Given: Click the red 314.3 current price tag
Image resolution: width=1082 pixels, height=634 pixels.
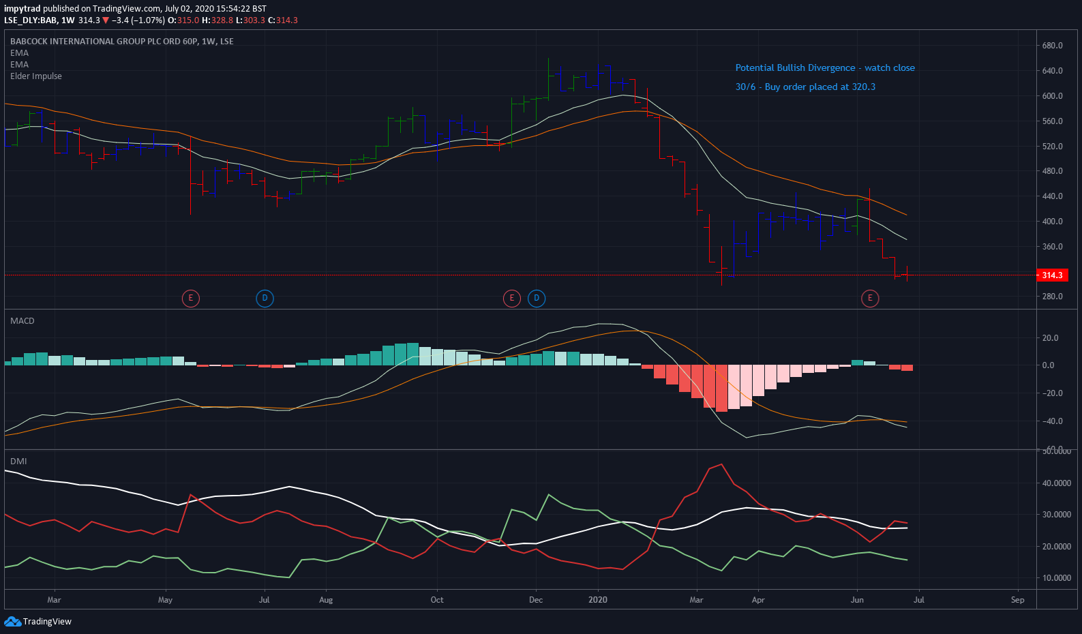Looking at the screenshot, I should pyautogui.click(x=1052, y=275).
